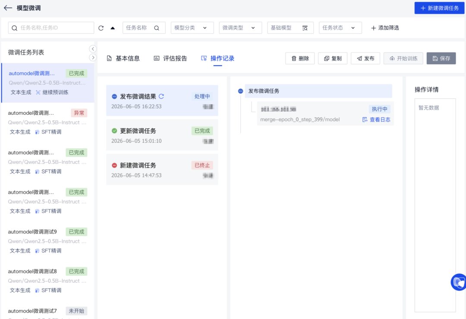The image size is (466, 319).
Task: Switch to the 评估报告 tab
Action: click(x=170, y=58)
